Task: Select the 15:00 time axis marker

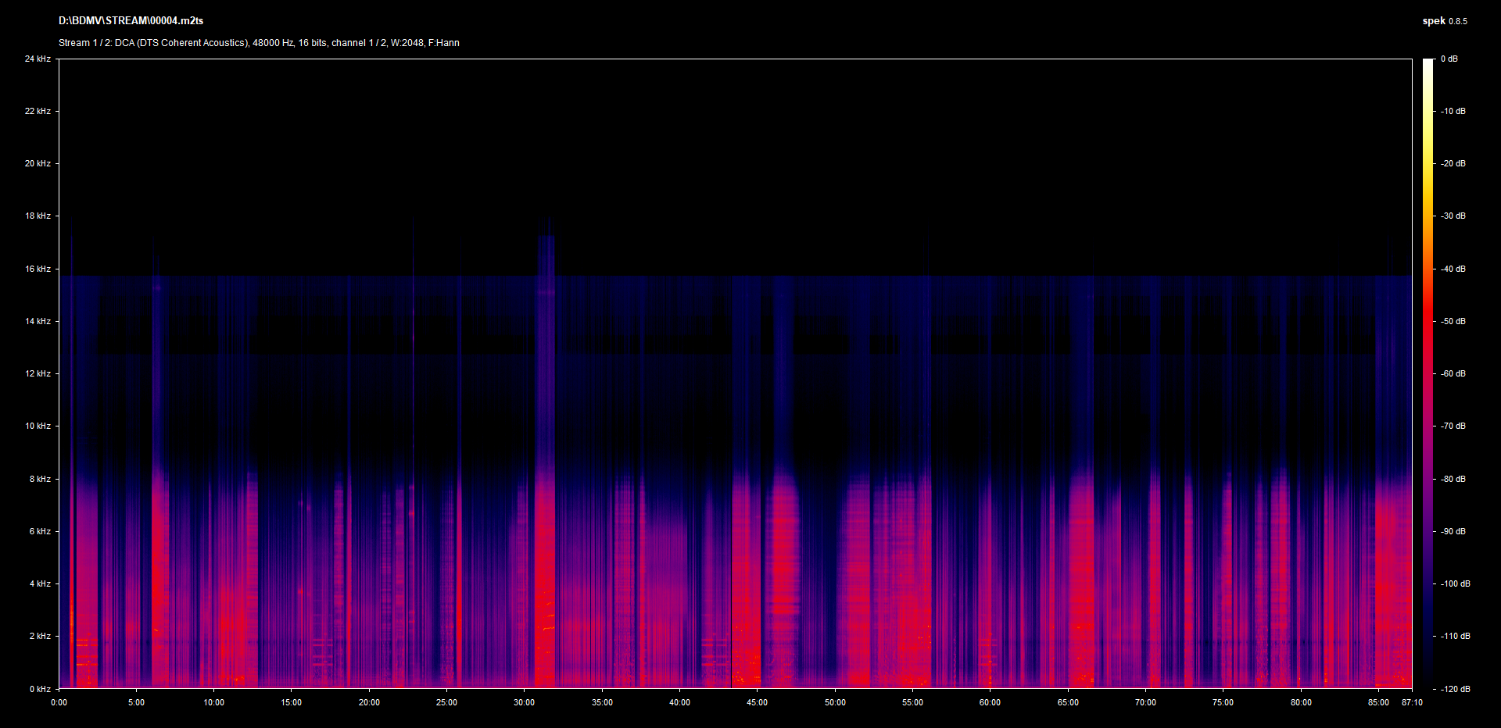Action: [x=292, y=703]
